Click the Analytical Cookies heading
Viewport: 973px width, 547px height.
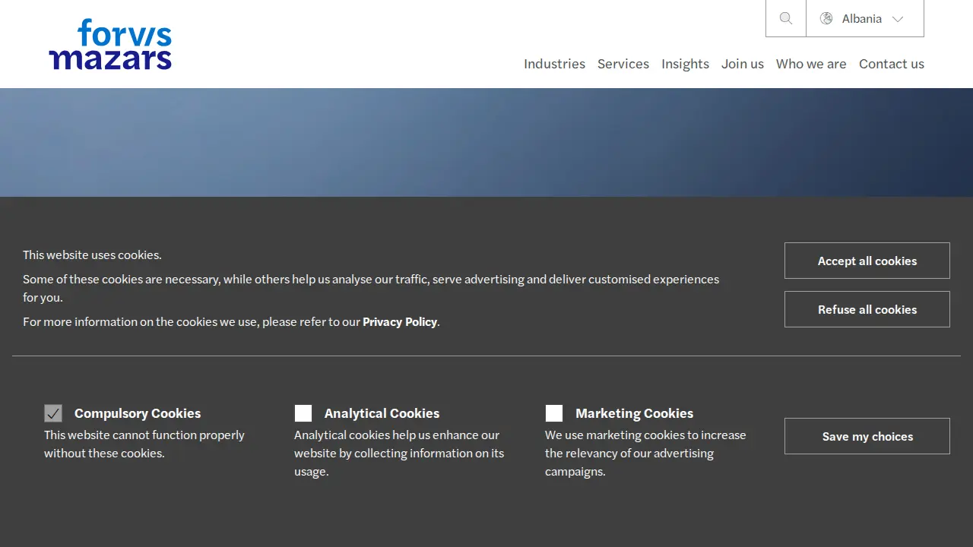[382, 413]
